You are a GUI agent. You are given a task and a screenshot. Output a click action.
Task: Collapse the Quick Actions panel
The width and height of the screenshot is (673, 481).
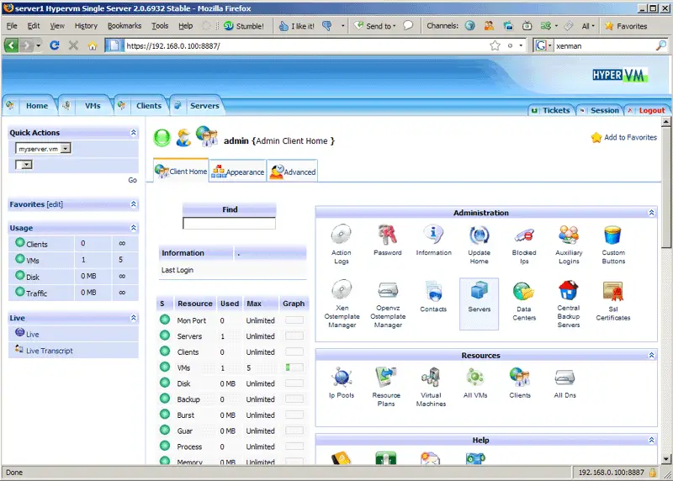click(x=134, y=133)
